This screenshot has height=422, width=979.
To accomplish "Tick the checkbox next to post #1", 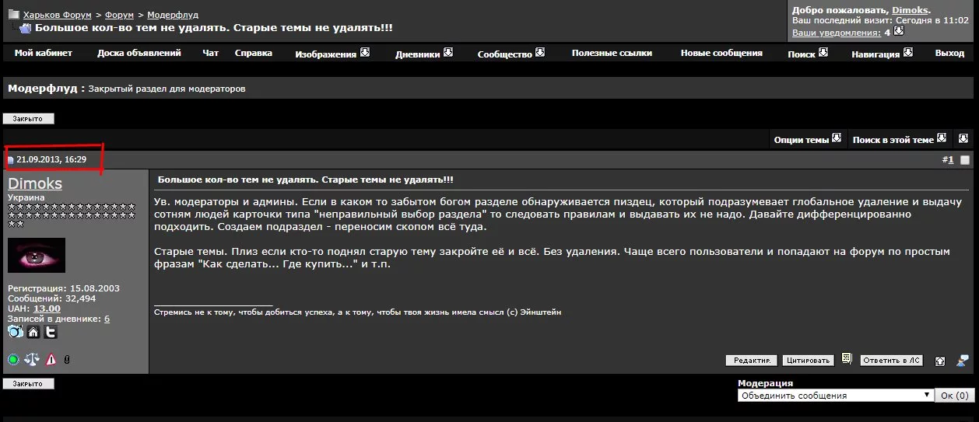I will tap(965, 160).
